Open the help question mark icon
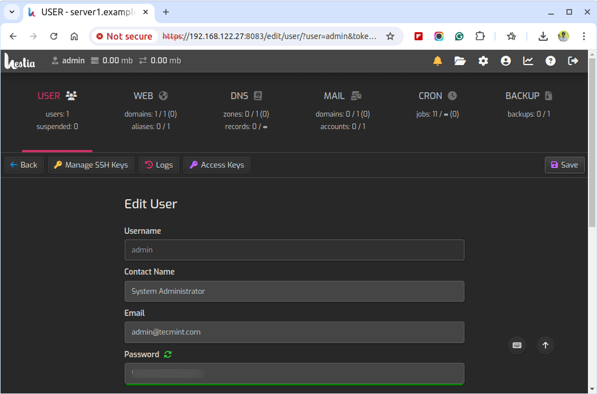This screenshot has height=394, width=597. [551, 61]
